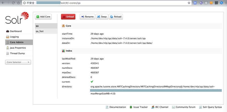
Task: Open the orange browser extension icon
Action: pos(211,3)
